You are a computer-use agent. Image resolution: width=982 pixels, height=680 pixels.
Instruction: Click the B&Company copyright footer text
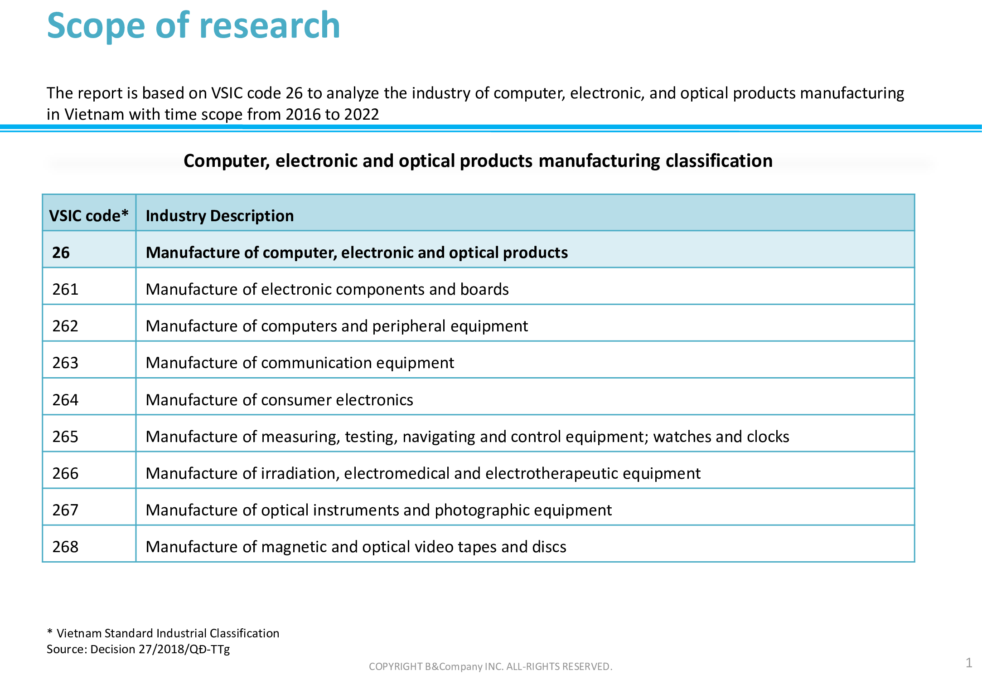(x=490, y=666)
